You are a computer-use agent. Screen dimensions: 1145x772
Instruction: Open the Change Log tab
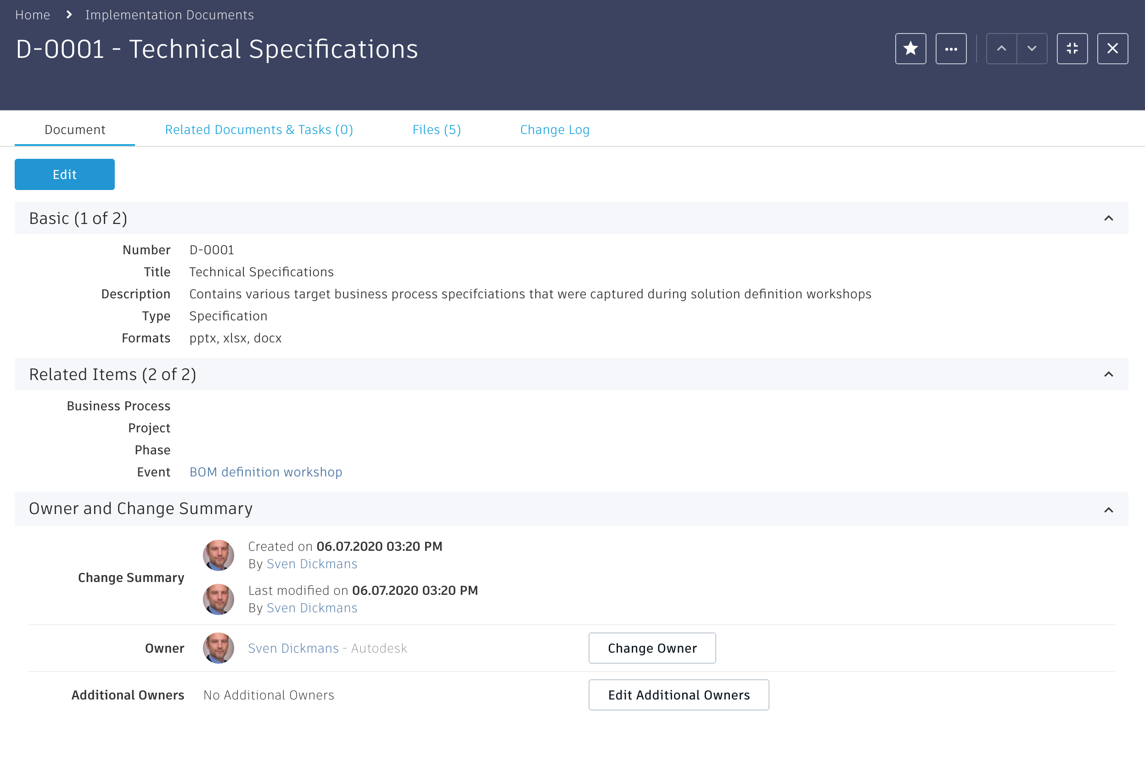tap(555, 129)
